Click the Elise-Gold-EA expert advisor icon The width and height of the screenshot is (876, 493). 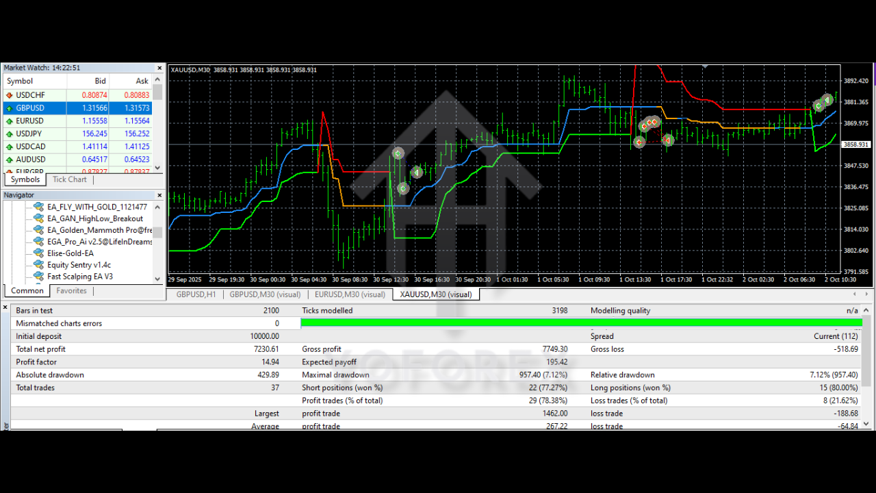39,253
